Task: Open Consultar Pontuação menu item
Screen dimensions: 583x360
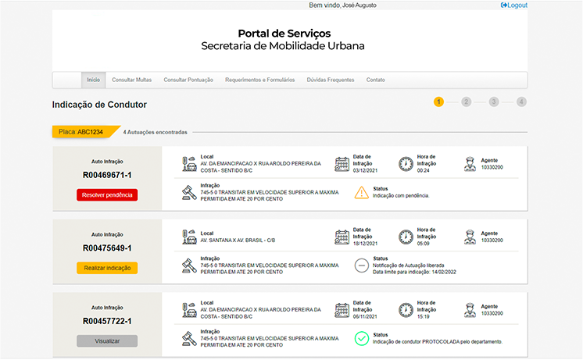Action: point(188,80)
